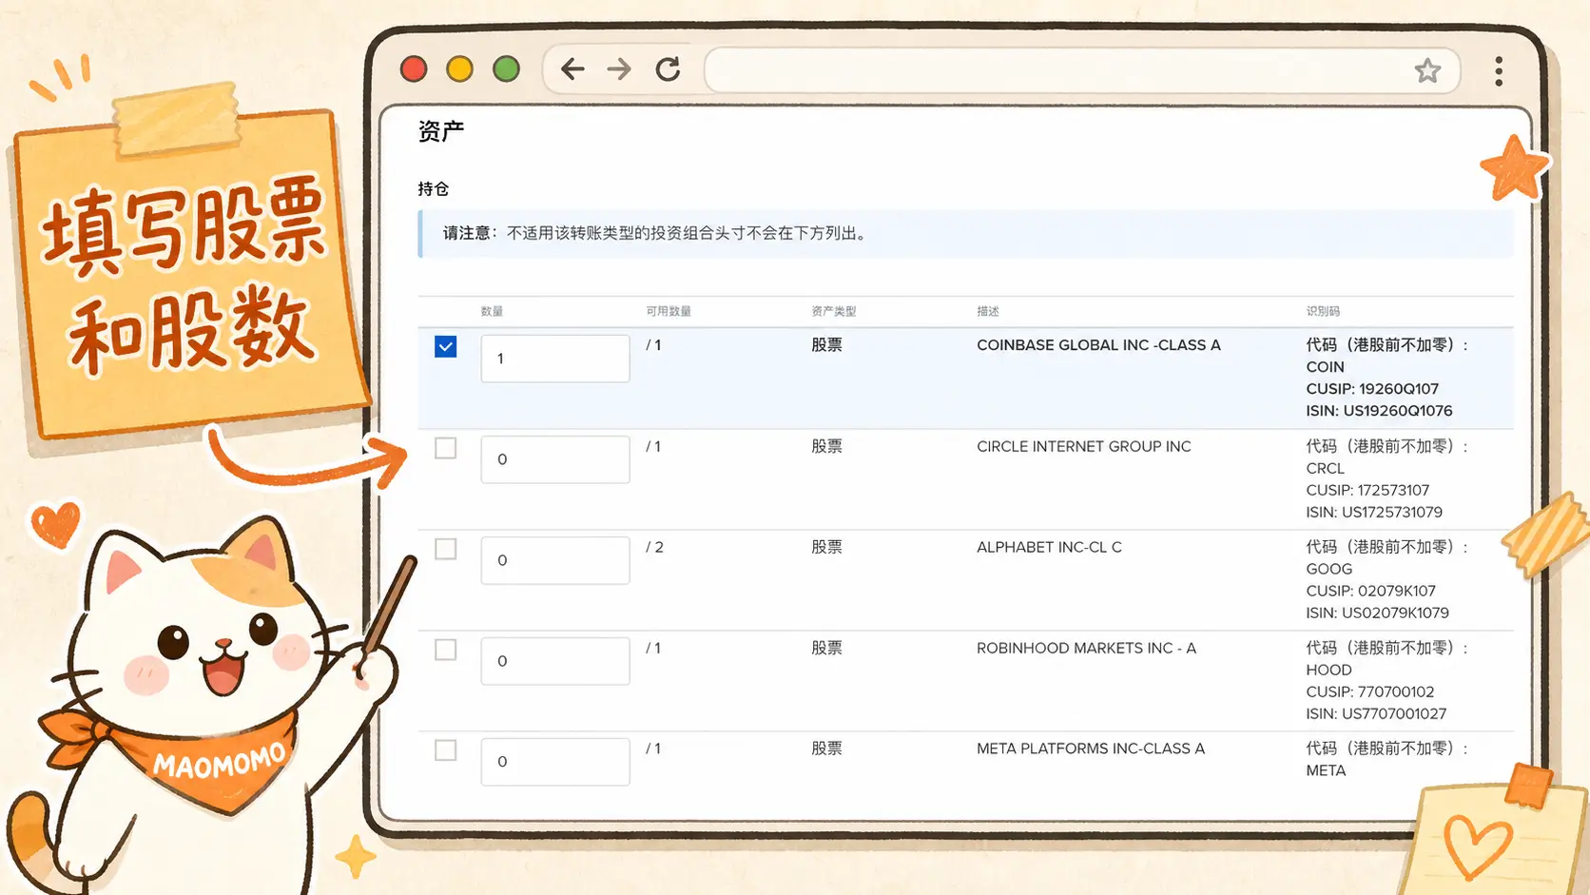Screen dimensions: 1590x895
Task: Click the 资产 page heading
Action: (440, 130)
